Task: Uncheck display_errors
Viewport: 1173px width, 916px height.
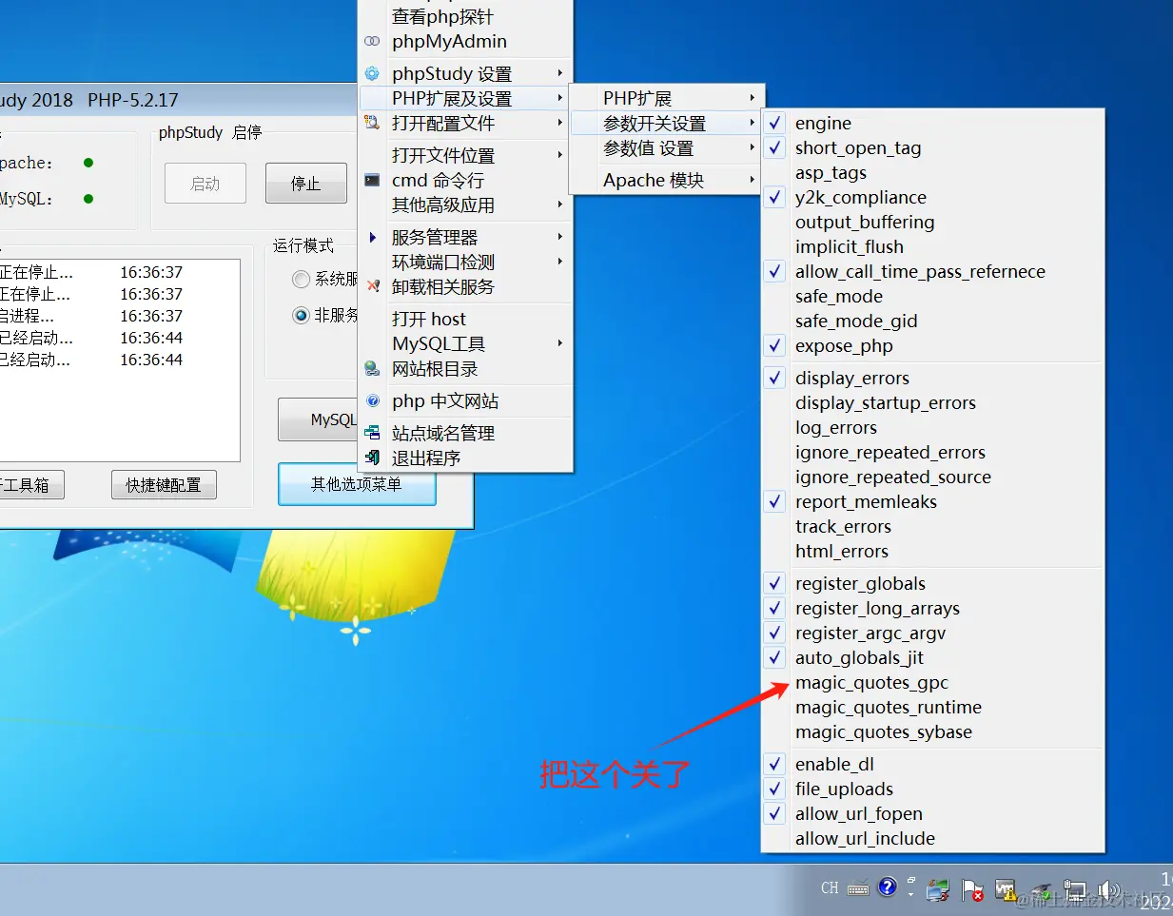Action: tap(933, 378)
